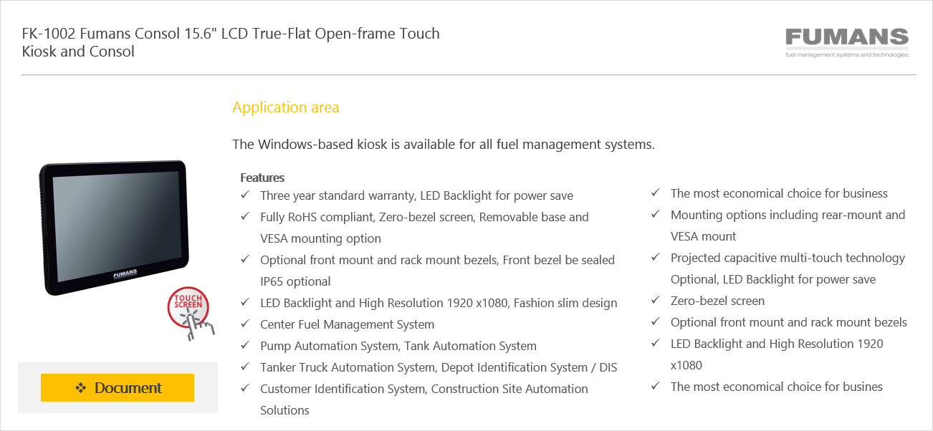Open the yellow Document button
Image resolution: width=933 pixels, height=431 pixels.
(x=118, y=388)
